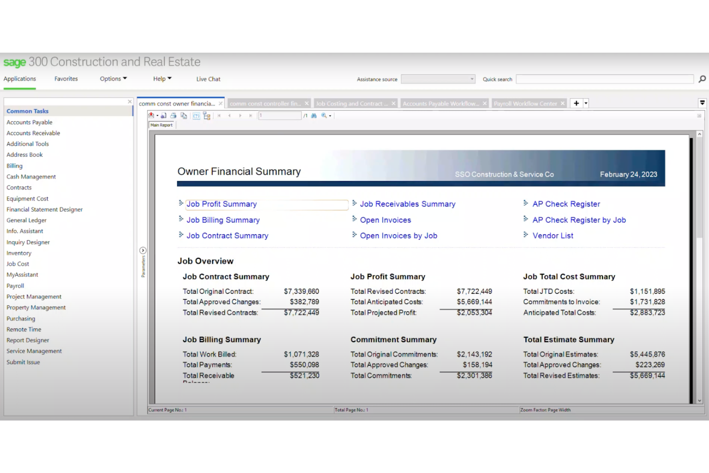
Task: Open the Job Receivables Summary link
Action: (x=408, y=204)
